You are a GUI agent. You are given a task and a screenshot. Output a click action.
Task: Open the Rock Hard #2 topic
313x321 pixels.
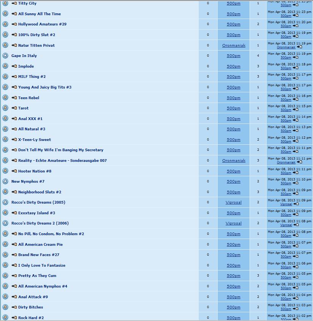click(x=31, y=318)
